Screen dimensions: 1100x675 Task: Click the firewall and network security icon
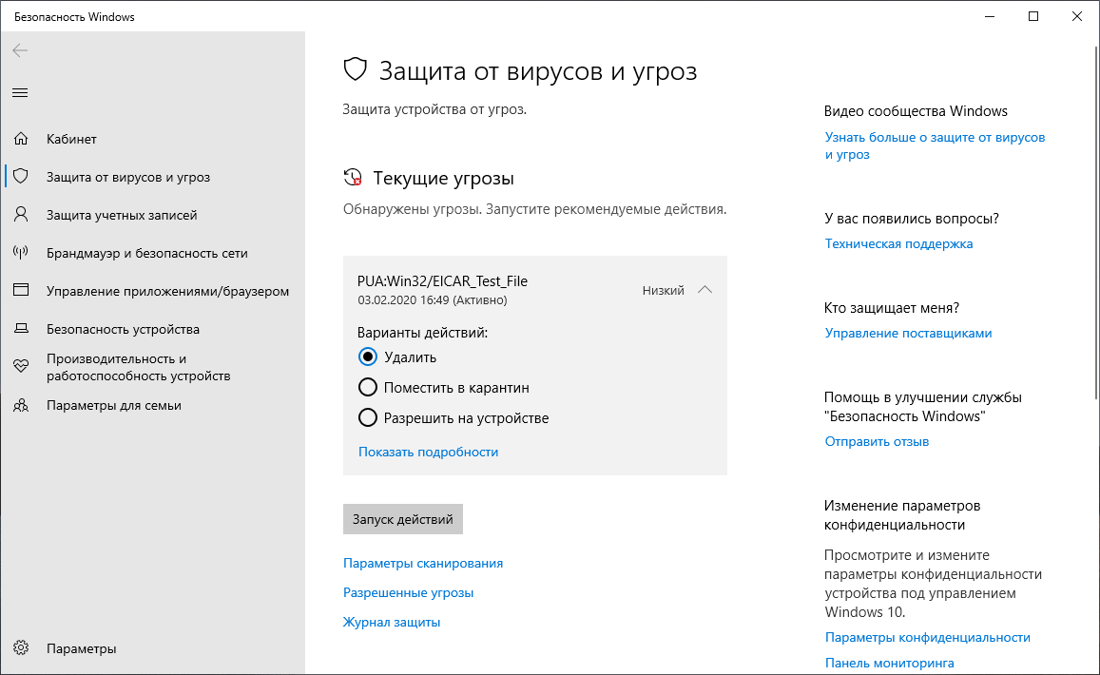19,253
